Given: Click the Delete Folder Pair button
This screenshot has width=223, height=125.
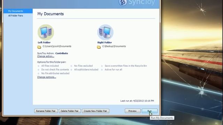Looking at the screenshot, I should [x=70, y=111].
